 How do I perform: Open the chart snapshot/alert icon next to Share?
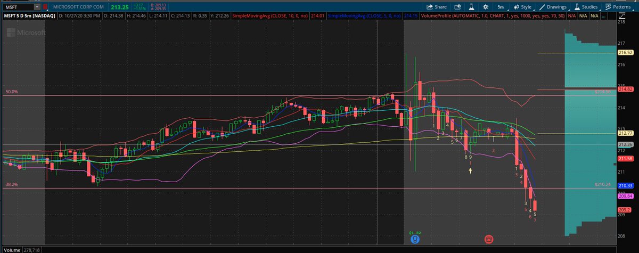(x=457, y=7)
